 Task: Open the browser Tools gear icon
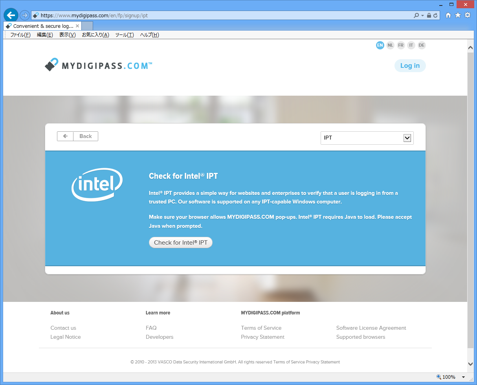[468, 15]
